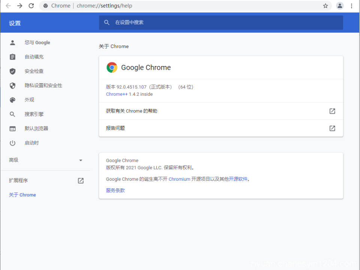Screen dimensions: 360x270
Task: Open the 服务条款 link
Action: tap(115, 190)
